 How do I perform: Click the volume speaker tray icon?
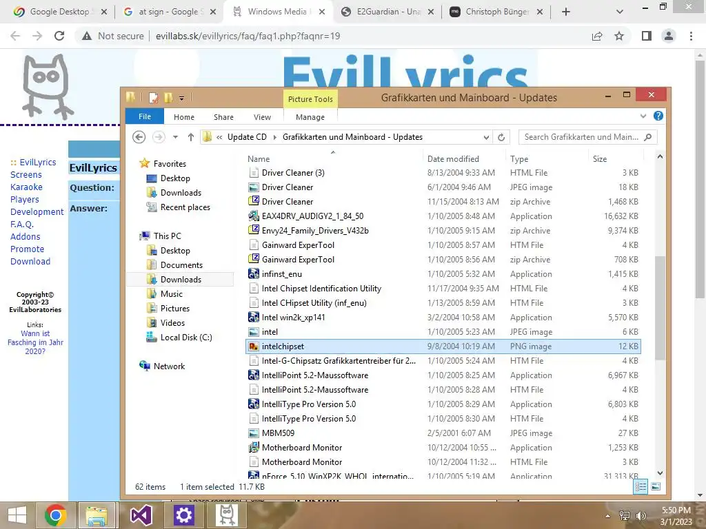point(641,515)
